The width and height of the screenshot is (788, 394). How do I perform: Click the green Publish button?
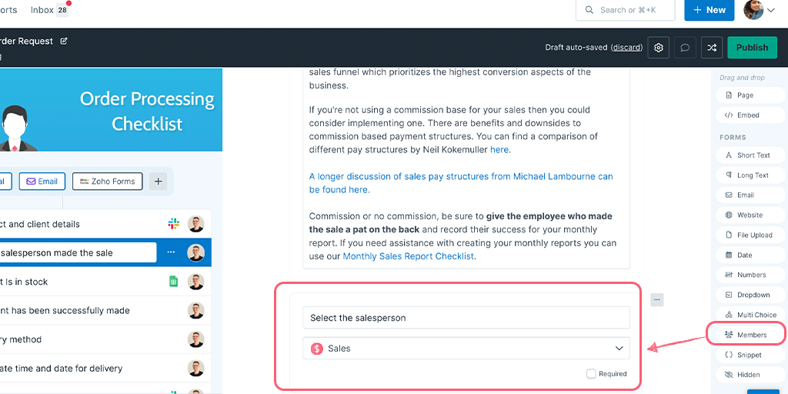coord(752,48)
